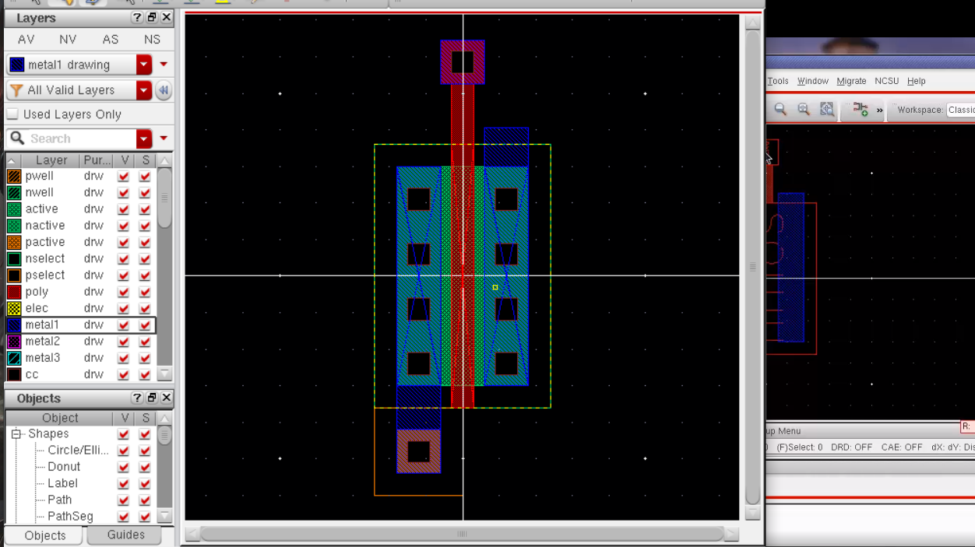Open the search options arrow menu
The width and height of the screenshot is (975, 547).
coord(164,139)
